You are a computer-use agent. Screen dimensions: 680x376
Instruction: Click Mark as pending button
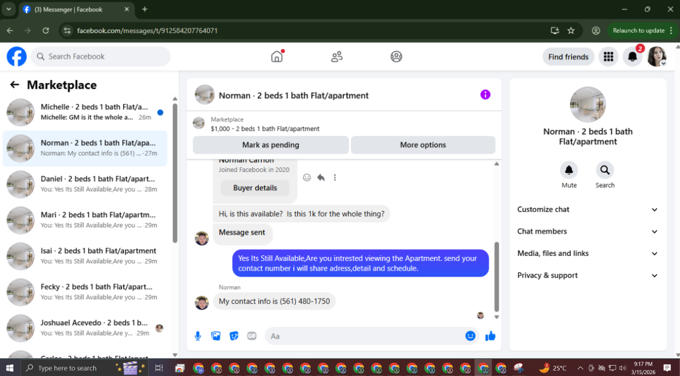click(270, 145)
